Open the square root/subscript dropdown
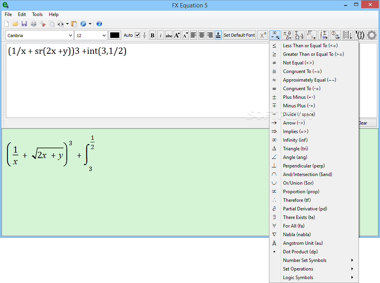The height and width of the screenshot is (283, 380). [x=311, y=35]
